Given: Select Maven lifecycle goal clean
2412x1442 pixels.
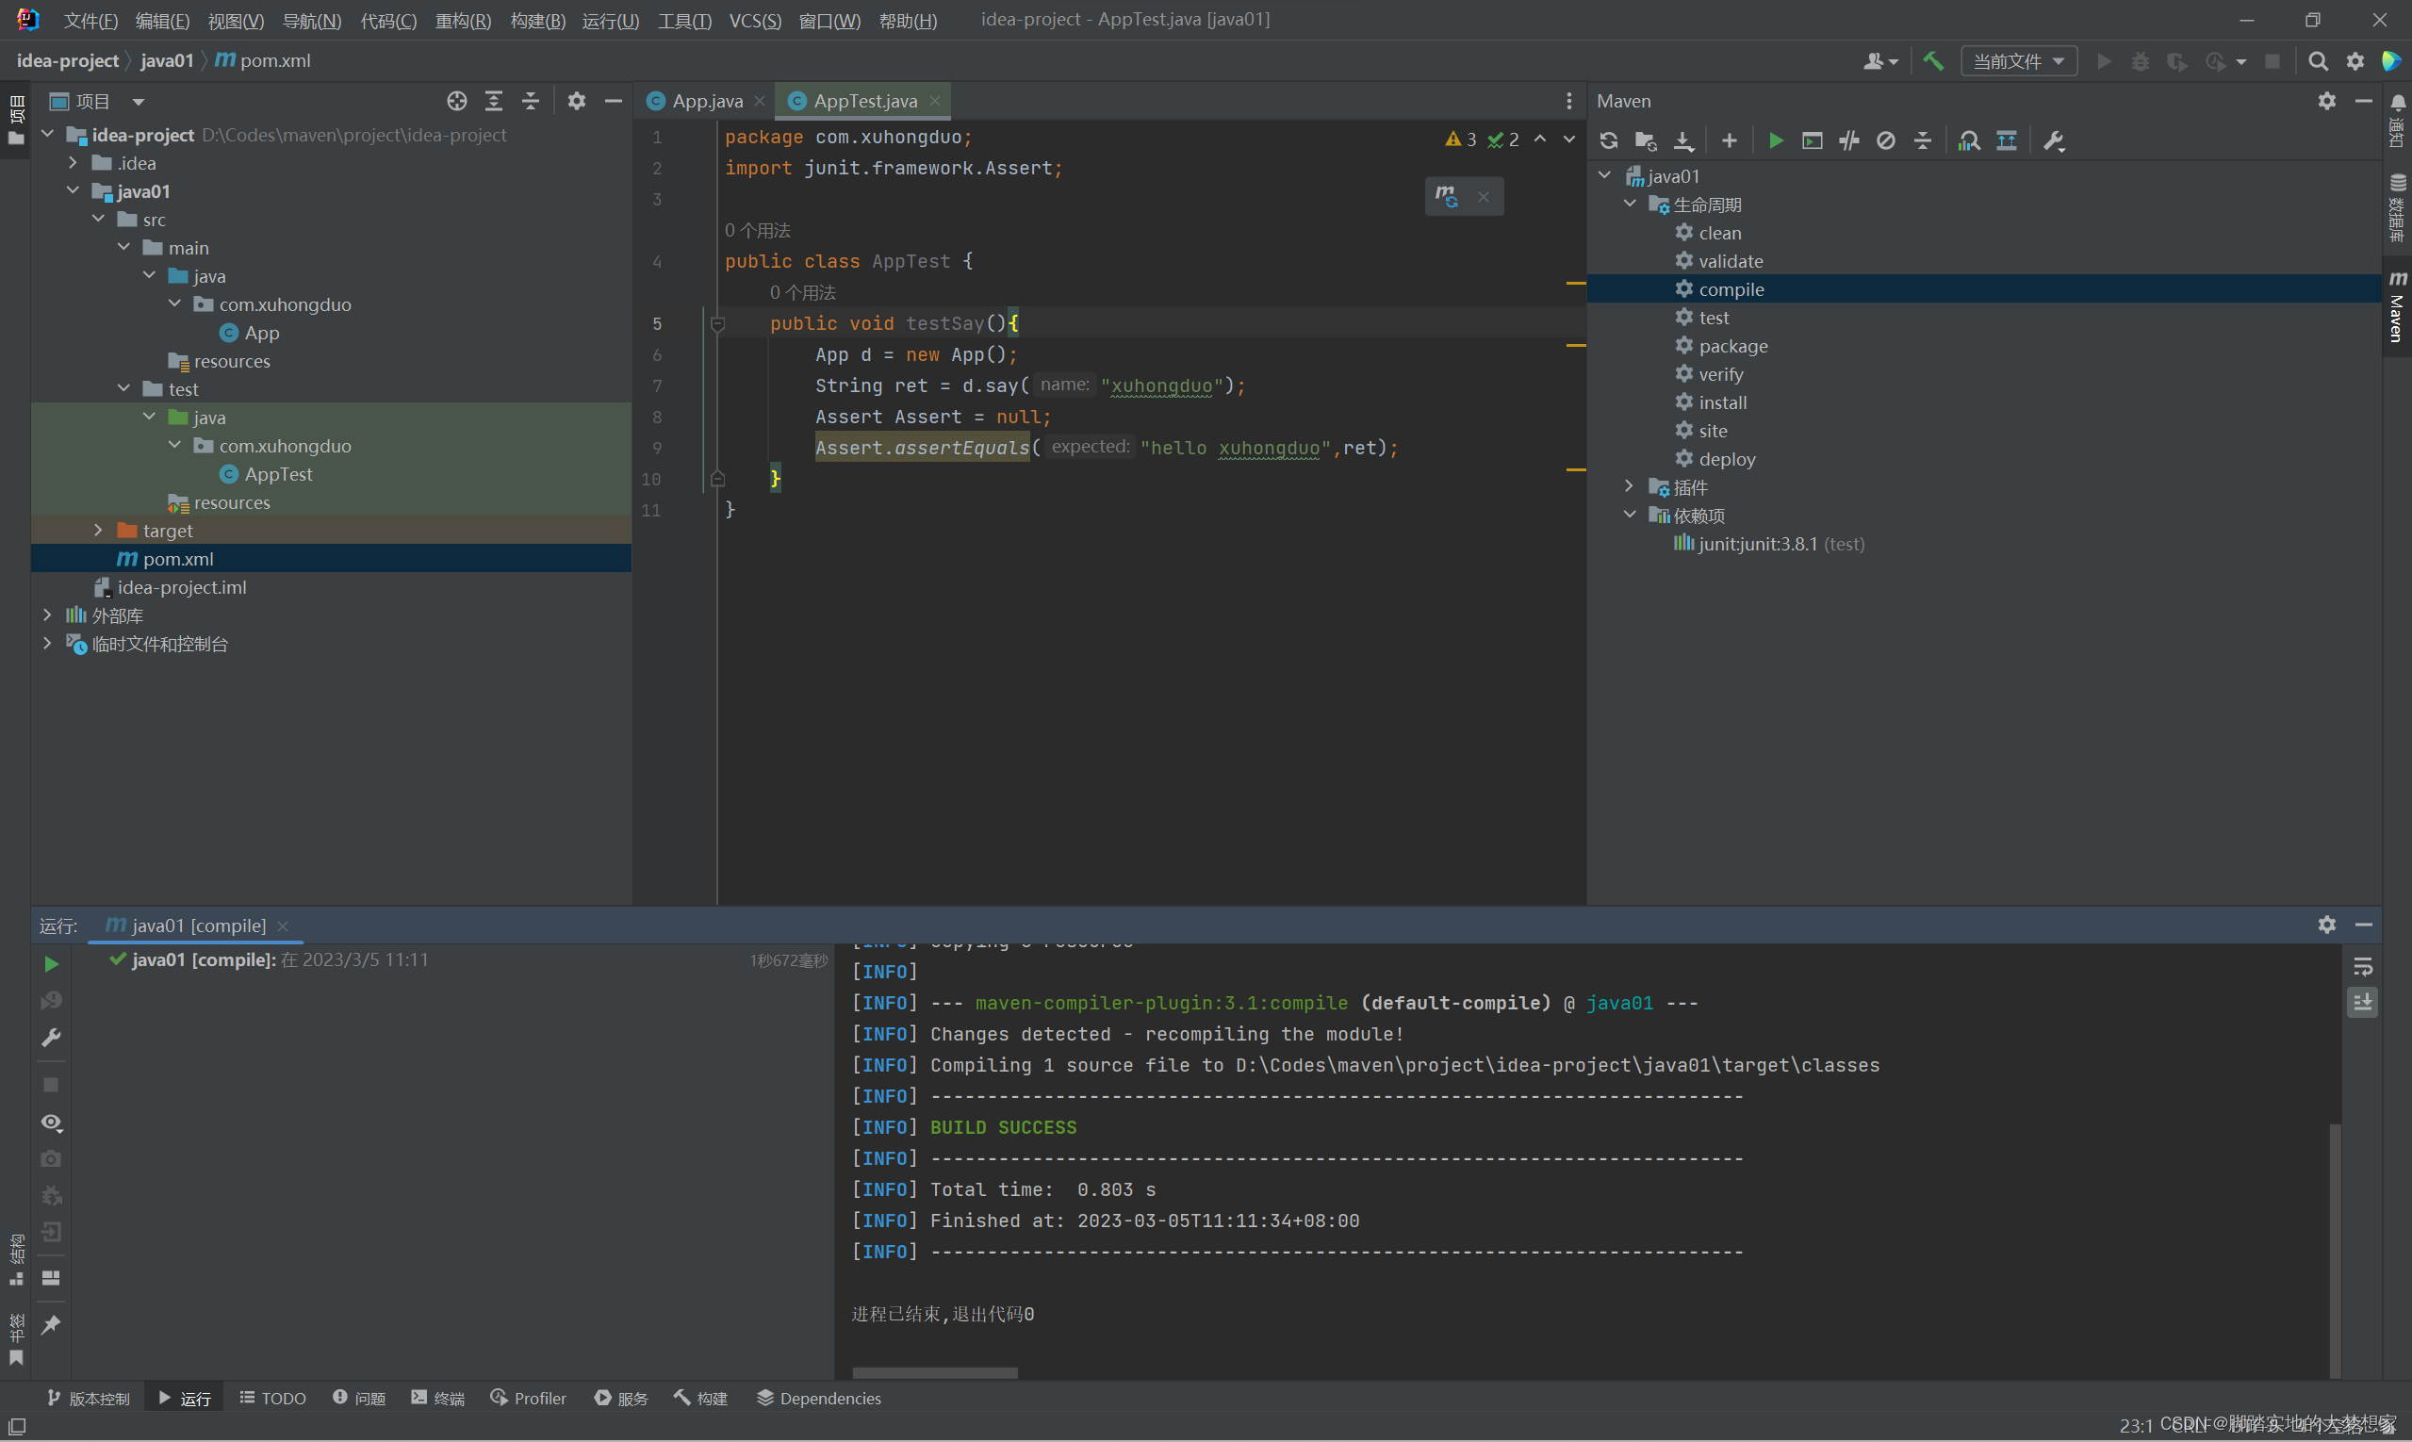Looking at the screenshot, I should [1719, 233].
